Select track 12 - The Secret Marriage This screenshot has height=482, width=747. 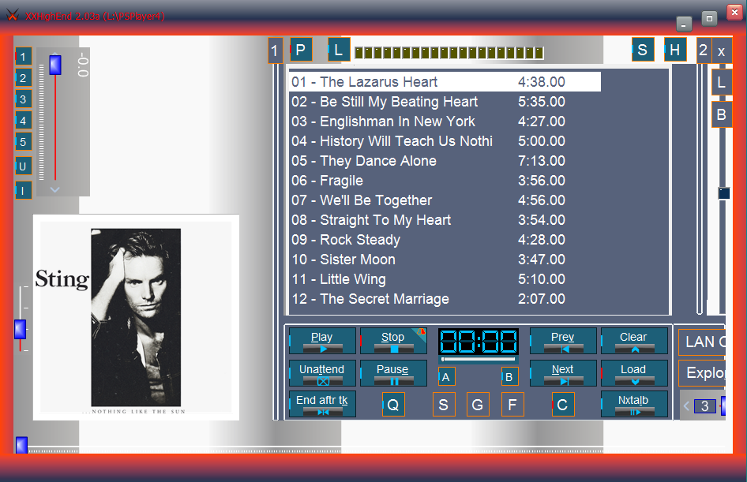tap(445, 299)
